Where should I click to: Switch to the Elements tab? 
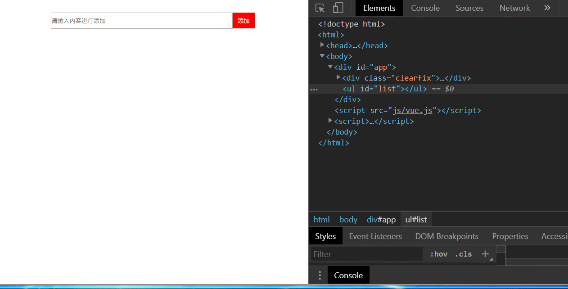(x=379, y=8)
